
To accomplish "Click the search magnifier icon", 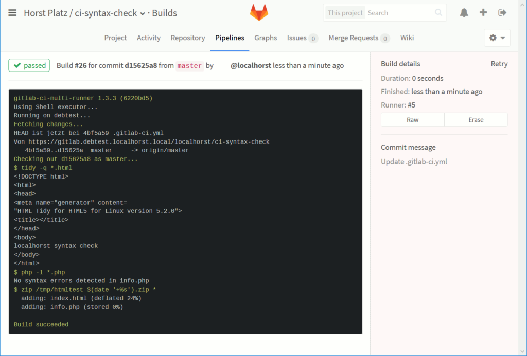I will pyautogui.click(x=438, y=13).
